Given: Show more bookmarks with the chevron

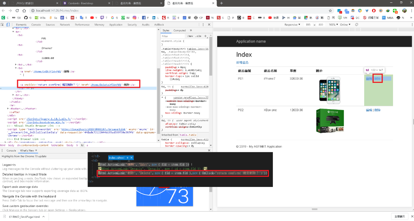Looking at the screenshot, I should point(411,18).
